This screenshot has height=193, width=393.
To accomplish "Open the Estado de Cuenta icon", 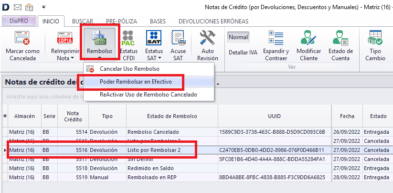I will click(341, 38).
